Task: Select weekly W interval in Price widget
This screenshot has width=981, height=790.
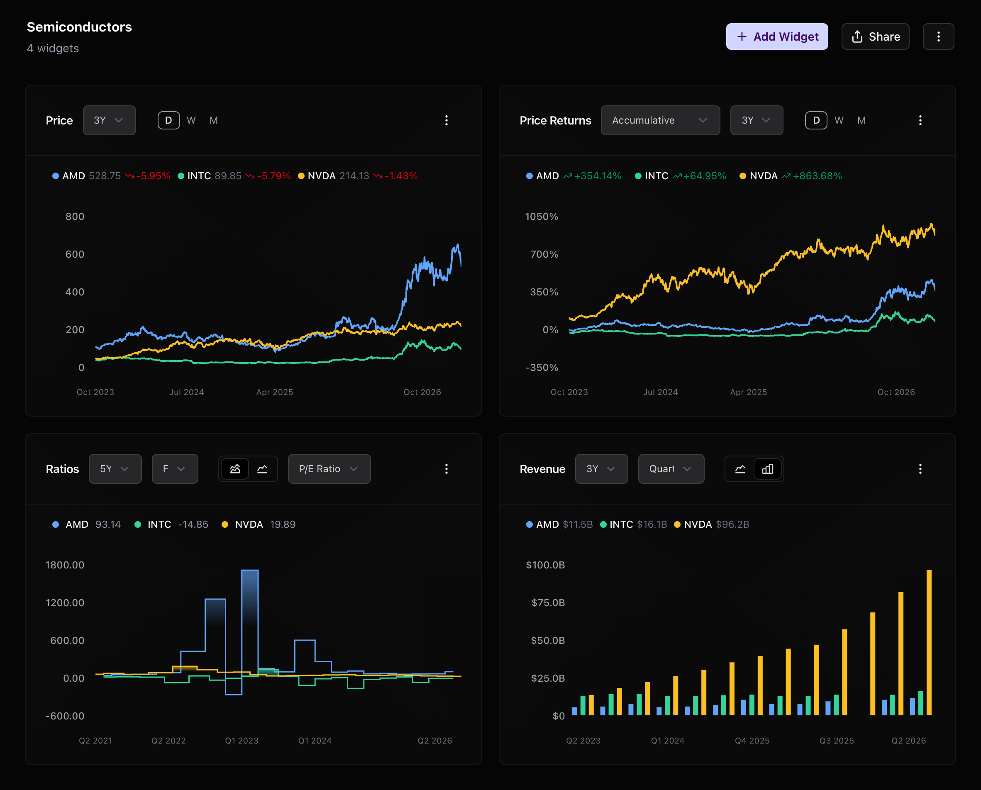Action: coord(191,120)
